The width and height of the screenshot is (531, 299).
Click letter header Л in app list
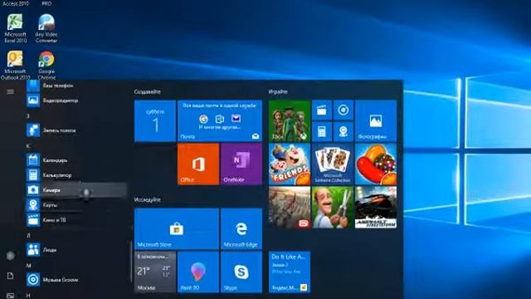click(28, 235)
